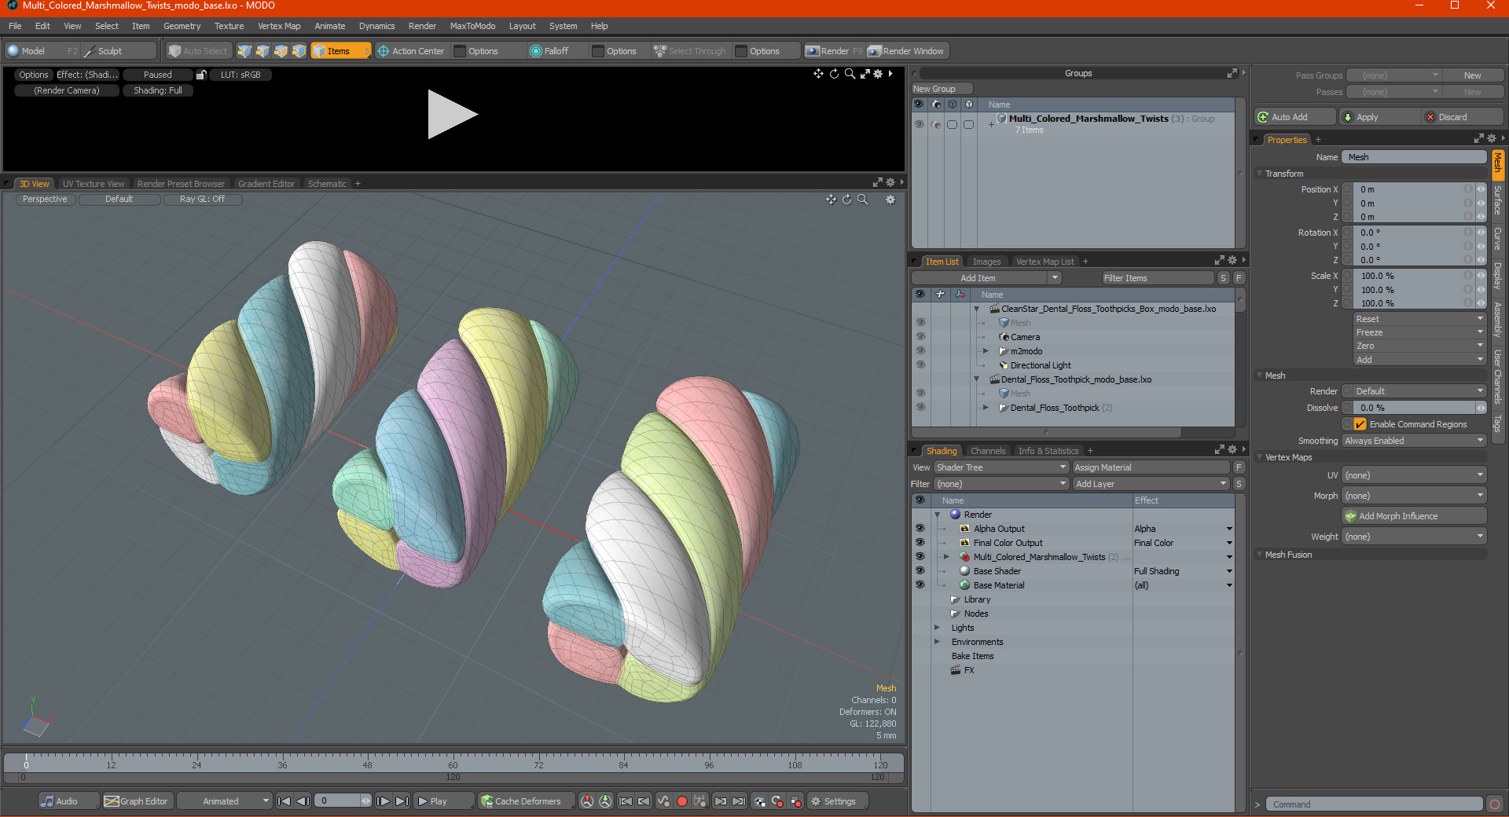This screenshot has height=817, width=1509.
Task: Click Render F9 button
Action: pos(834,51)
